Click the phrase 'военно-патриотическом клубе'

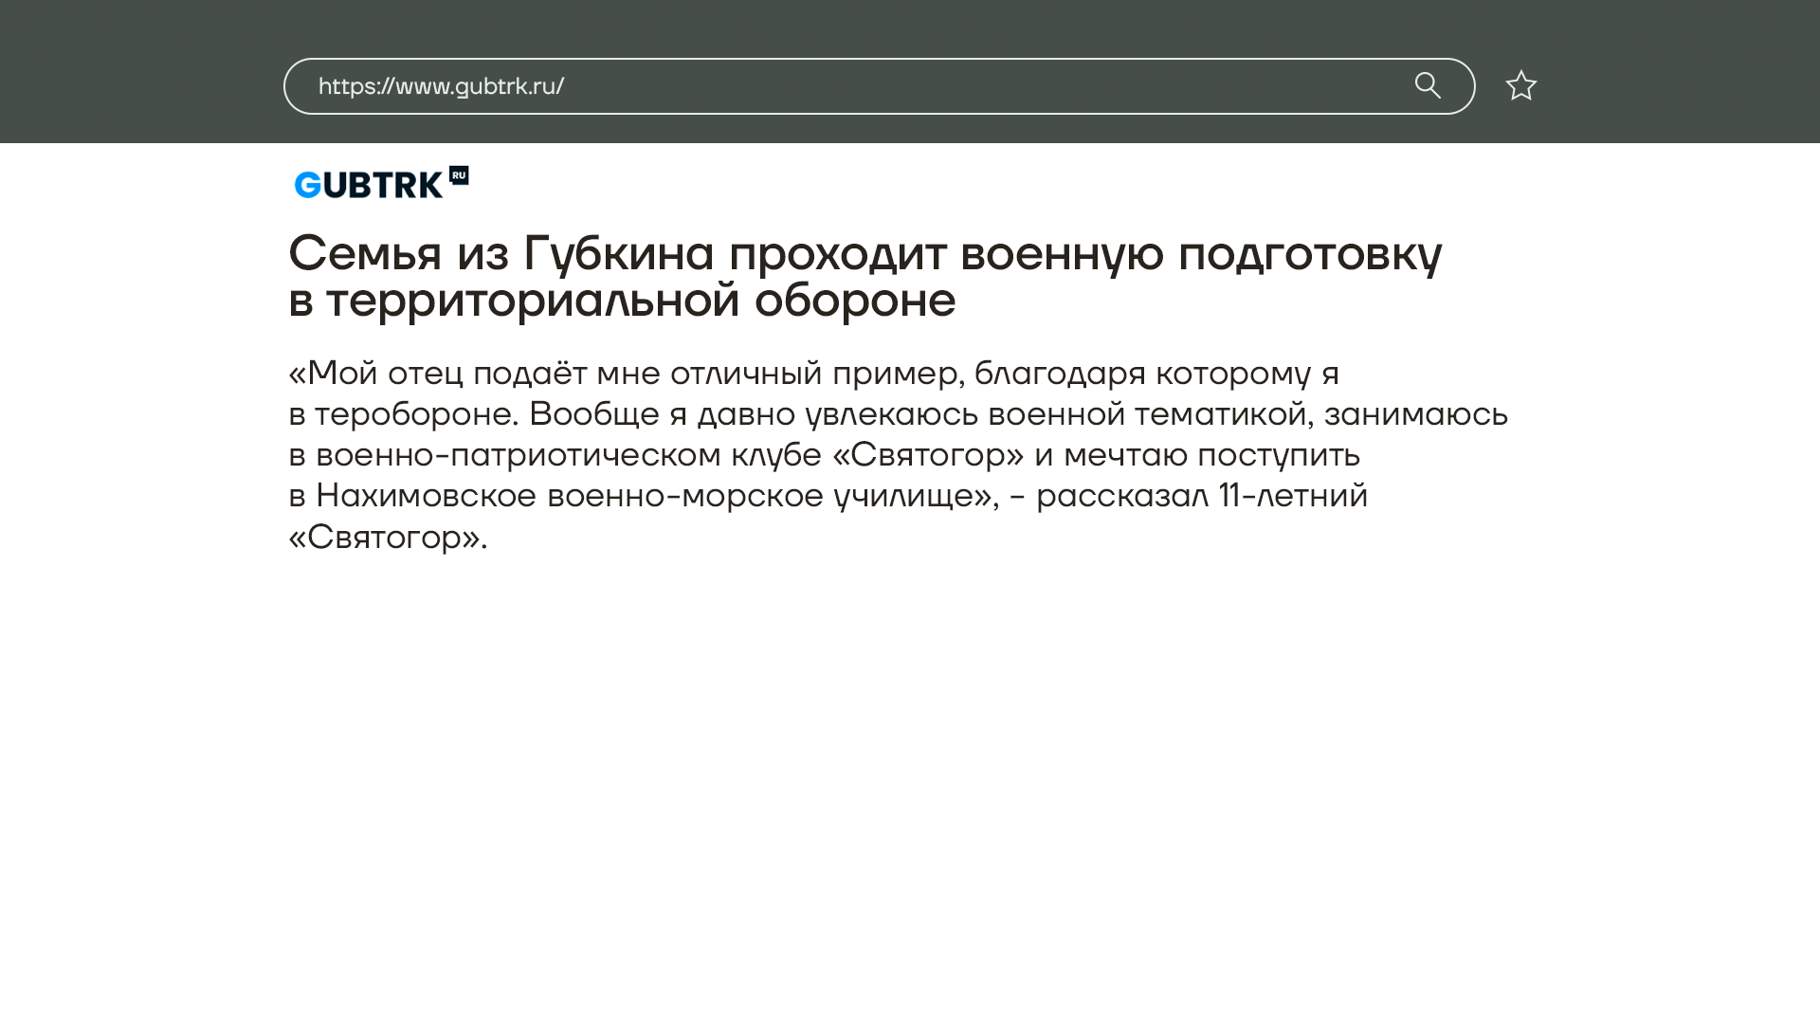(x=569, y=455)
